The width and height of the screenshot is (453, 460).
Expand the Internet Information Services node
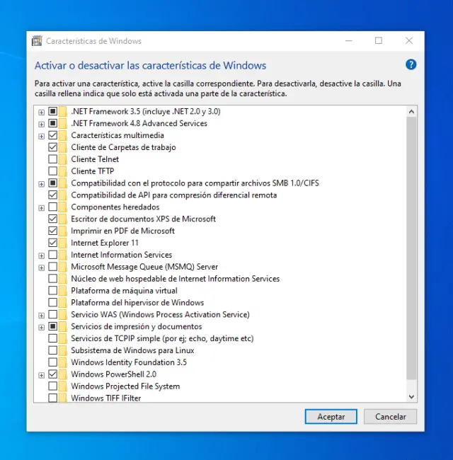click(42, 255)
